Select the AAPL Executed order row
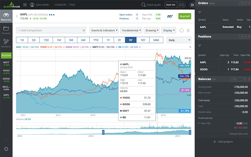The image size is (251, 157). coord(223,27)
